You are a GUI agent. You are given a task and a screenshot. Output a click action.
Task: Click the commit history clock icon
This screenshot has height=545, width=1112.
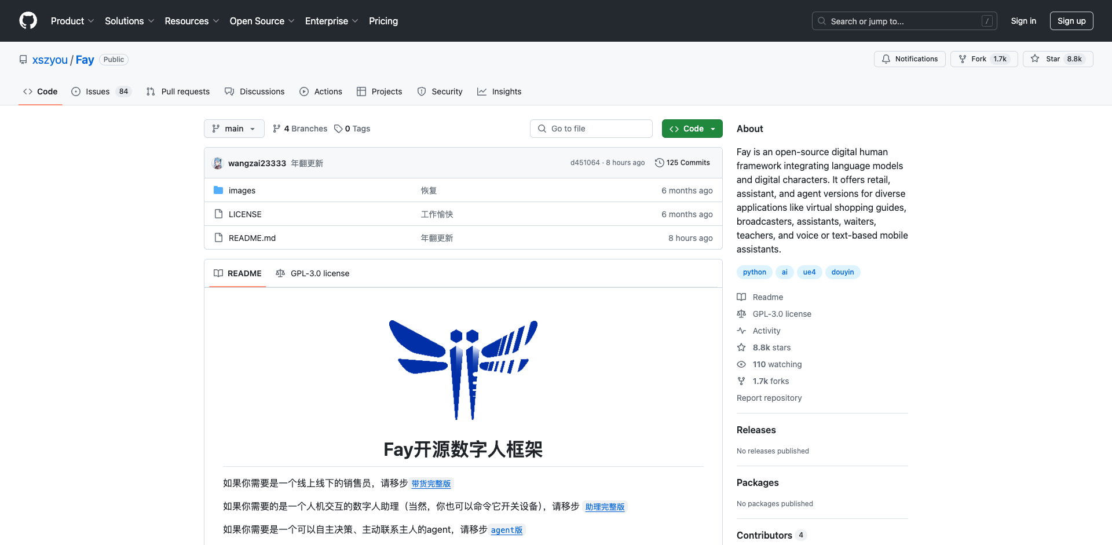click(659, 163)
